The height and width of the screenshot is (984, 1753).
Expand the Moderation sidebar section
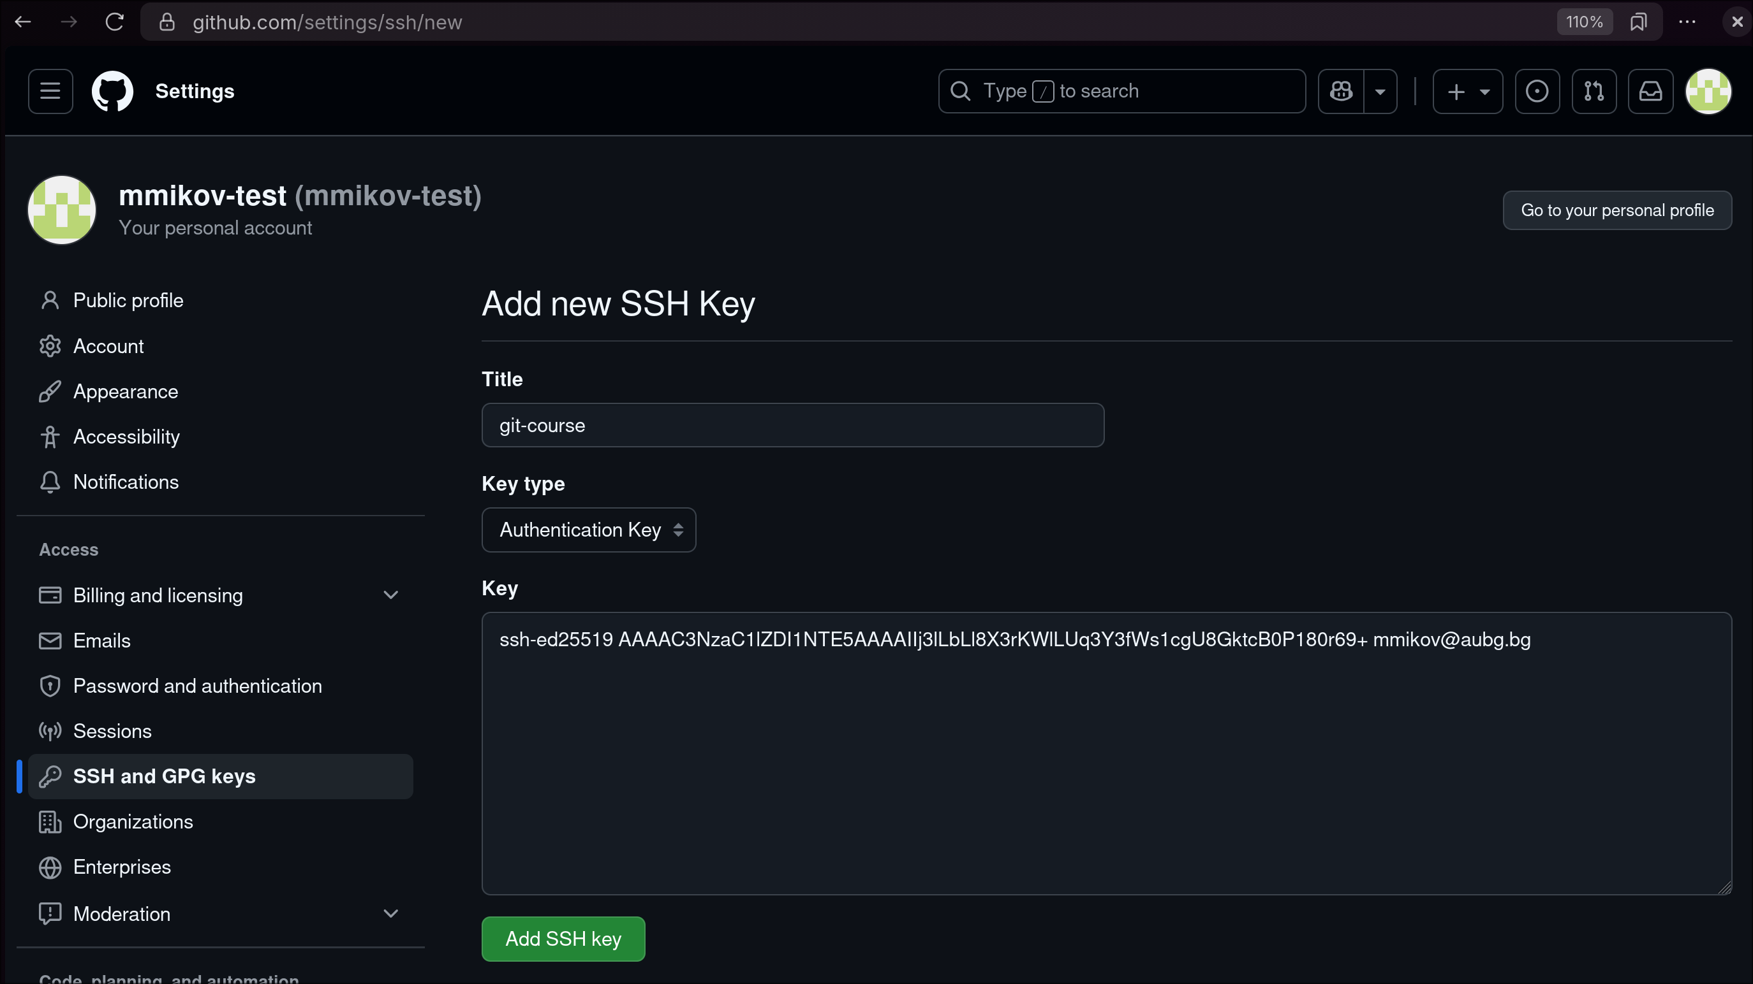point(390,913)
